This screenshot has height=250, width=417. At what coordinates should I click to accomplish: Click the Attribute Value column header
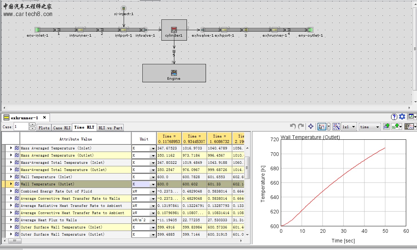pos(75,139)
